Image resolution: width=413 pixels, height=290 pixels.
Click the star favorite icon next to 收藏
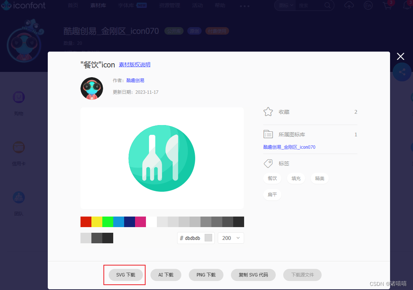coord(268,112)
